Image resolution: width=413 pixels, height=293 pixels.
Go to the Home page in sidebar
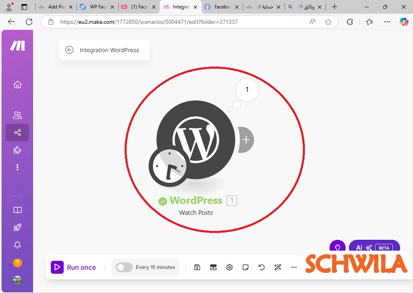[18, 84]
